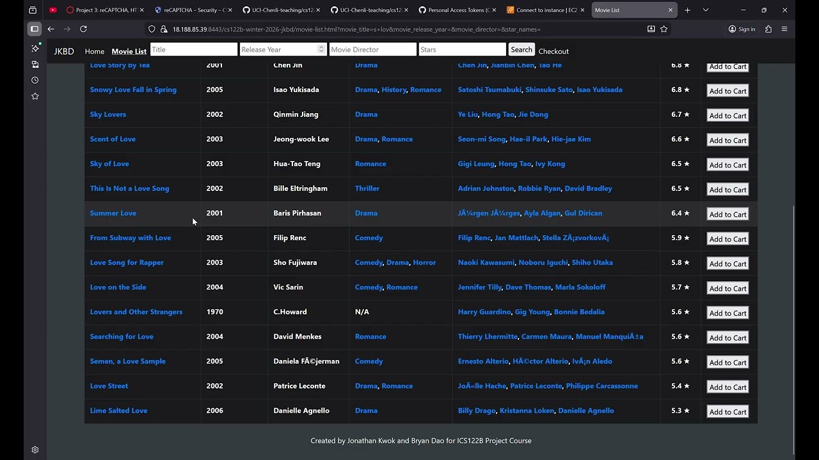Switch to the reCAPTCHA – Security tab
This screenshot has width=819, height=460.
point(193,10)
